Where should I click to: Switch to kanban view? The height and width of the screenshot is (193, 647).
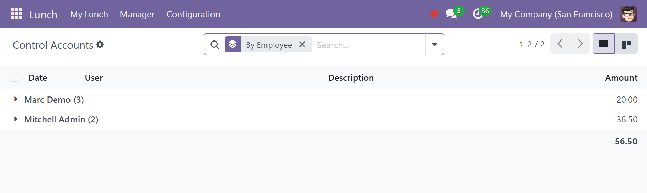626,44
